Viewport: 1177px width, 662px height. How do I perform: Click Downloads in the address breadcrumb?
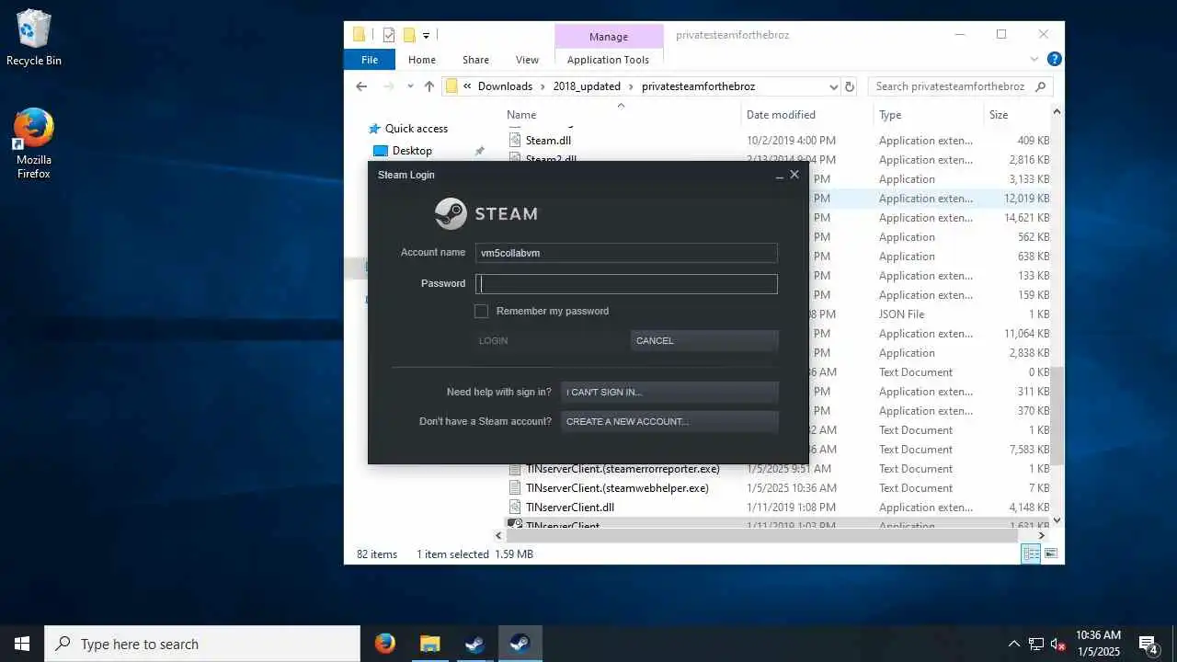coord(505,86)
